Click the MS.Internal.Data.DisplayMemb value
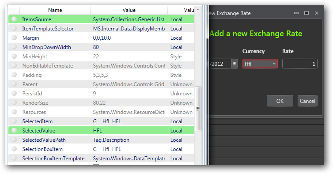This screenshot has height=174, width=333. (x=129, y=29)
